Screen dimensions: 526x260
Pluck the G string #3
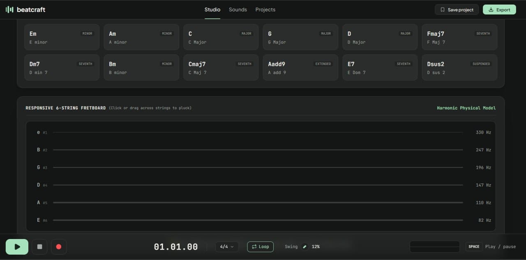click(x=258, y=167)
